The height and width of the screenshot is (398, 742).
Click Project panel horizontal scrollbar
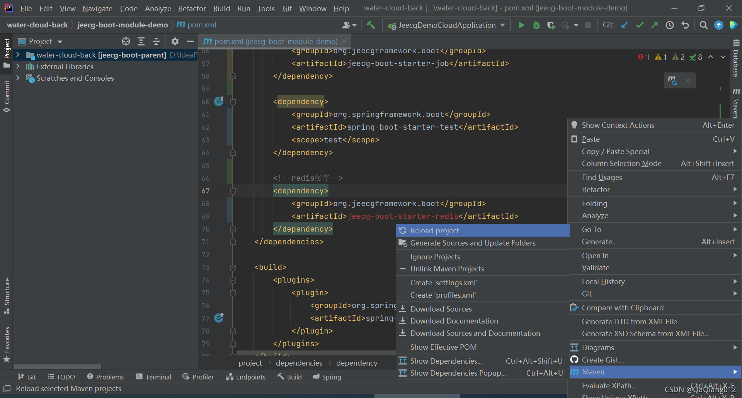[x=58, y=366]
